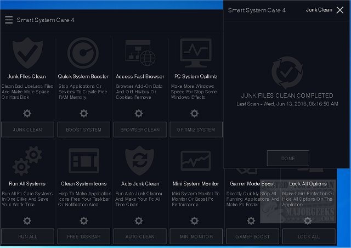Click the BROWSER CLEAN button
Image resolution: width=351 pixels, height=248 pixels.
tap(140, 129)
